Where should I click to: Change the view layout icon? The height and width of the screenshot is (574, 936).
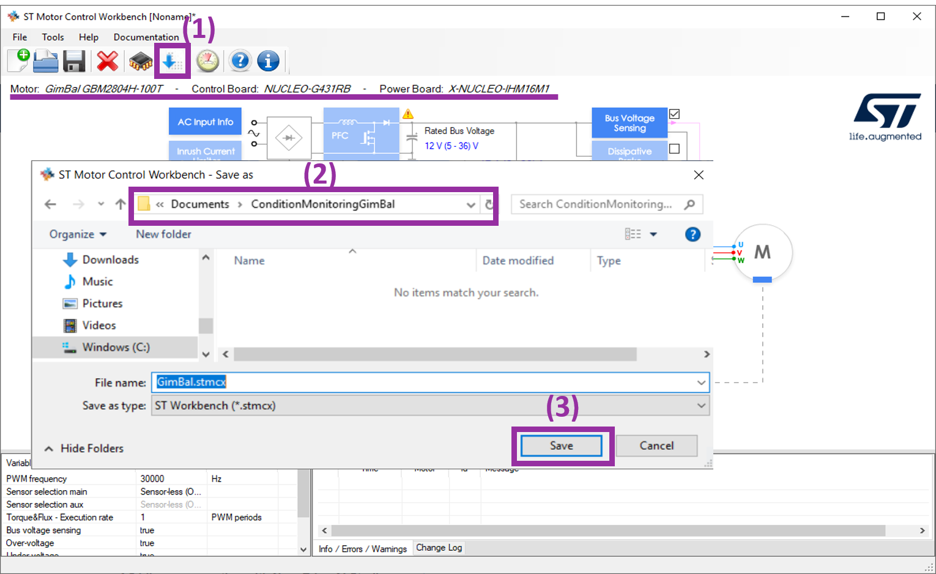(x=633, y=234)
